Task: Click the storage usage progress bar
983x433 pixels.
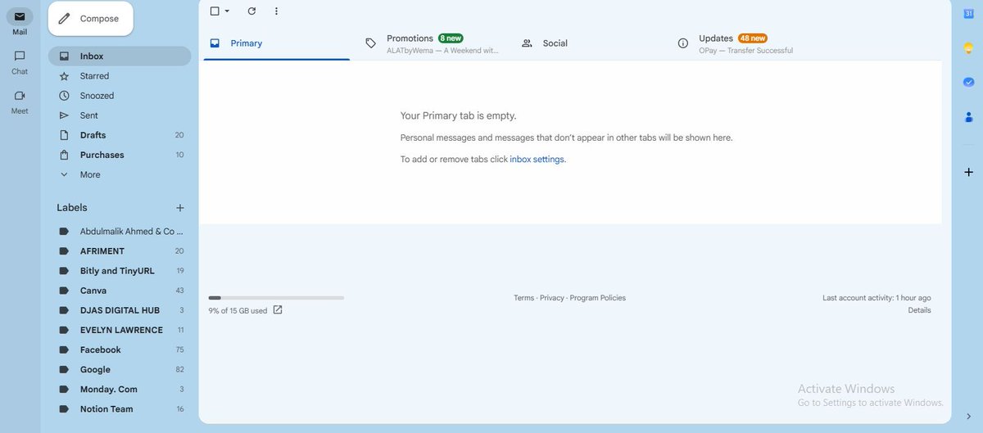Action: point(276,298)
